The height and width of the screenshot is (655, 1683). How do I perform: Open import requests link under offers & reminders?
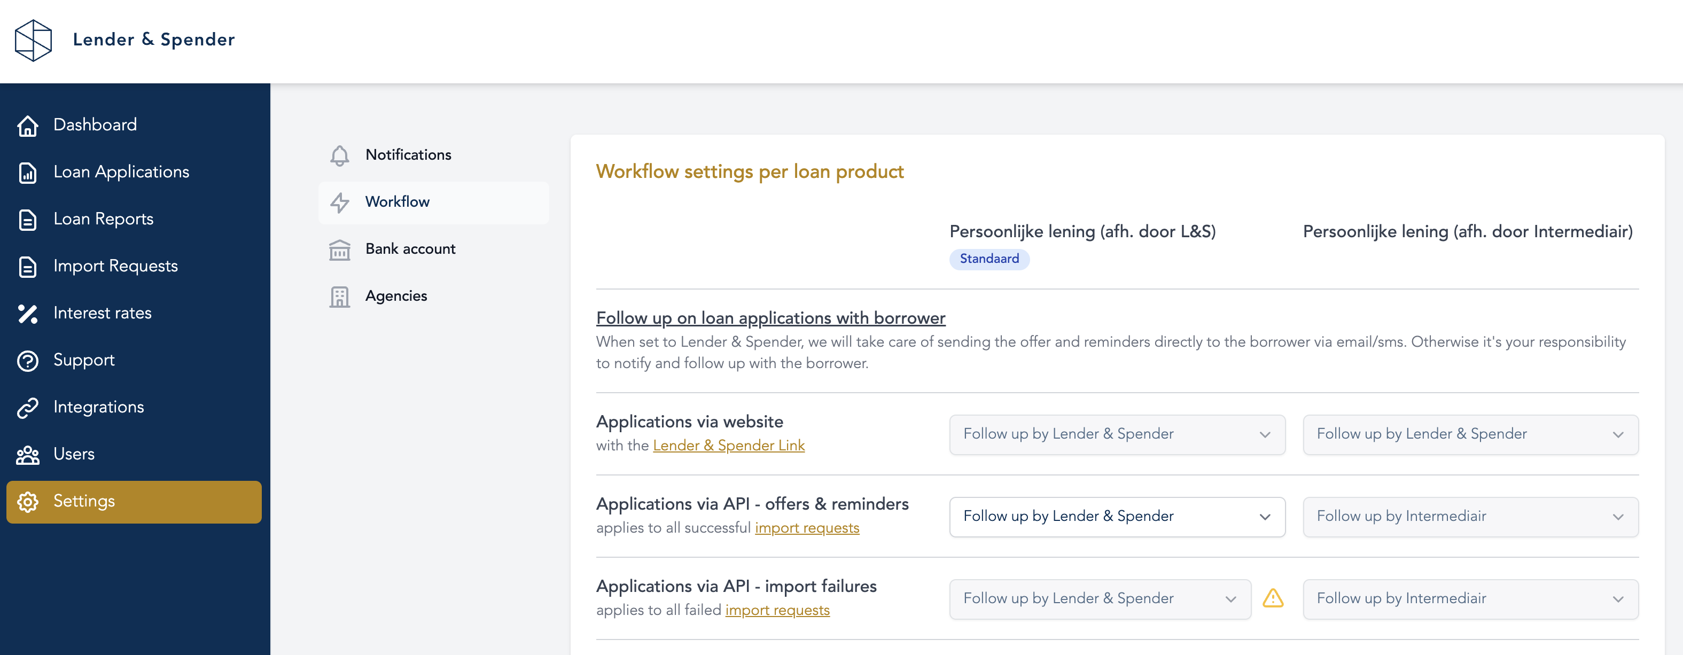(x=807, y=528)
